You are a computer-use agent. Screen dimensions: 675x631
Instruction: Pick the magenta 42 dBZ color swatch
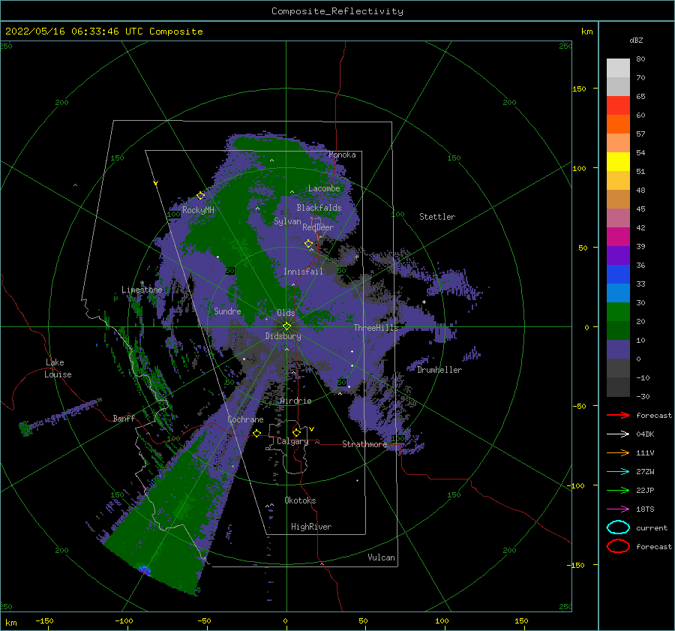click(618, 236)
